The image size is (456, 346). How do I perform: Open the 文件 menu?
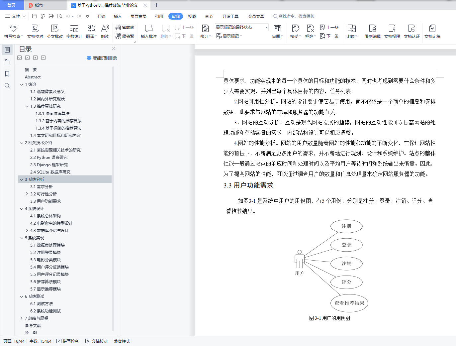coord(15,16)
